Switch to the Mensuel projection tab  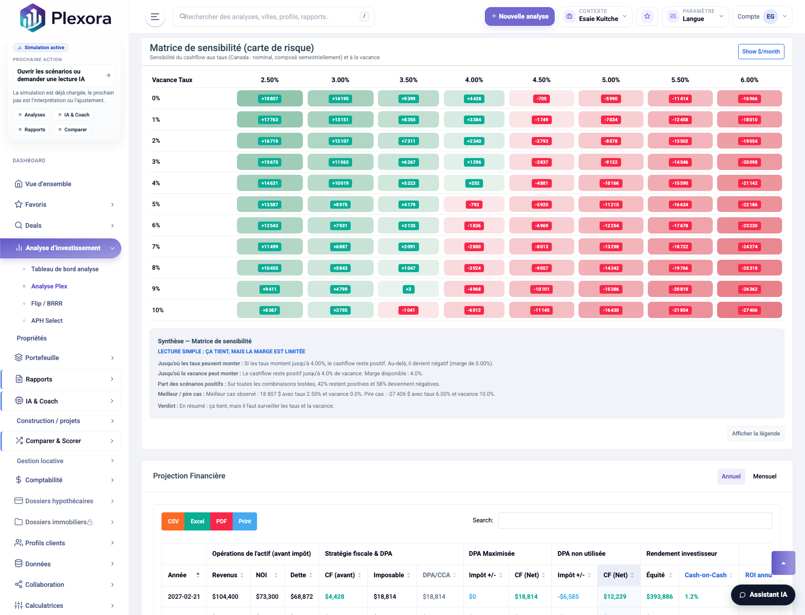point(764,476)
